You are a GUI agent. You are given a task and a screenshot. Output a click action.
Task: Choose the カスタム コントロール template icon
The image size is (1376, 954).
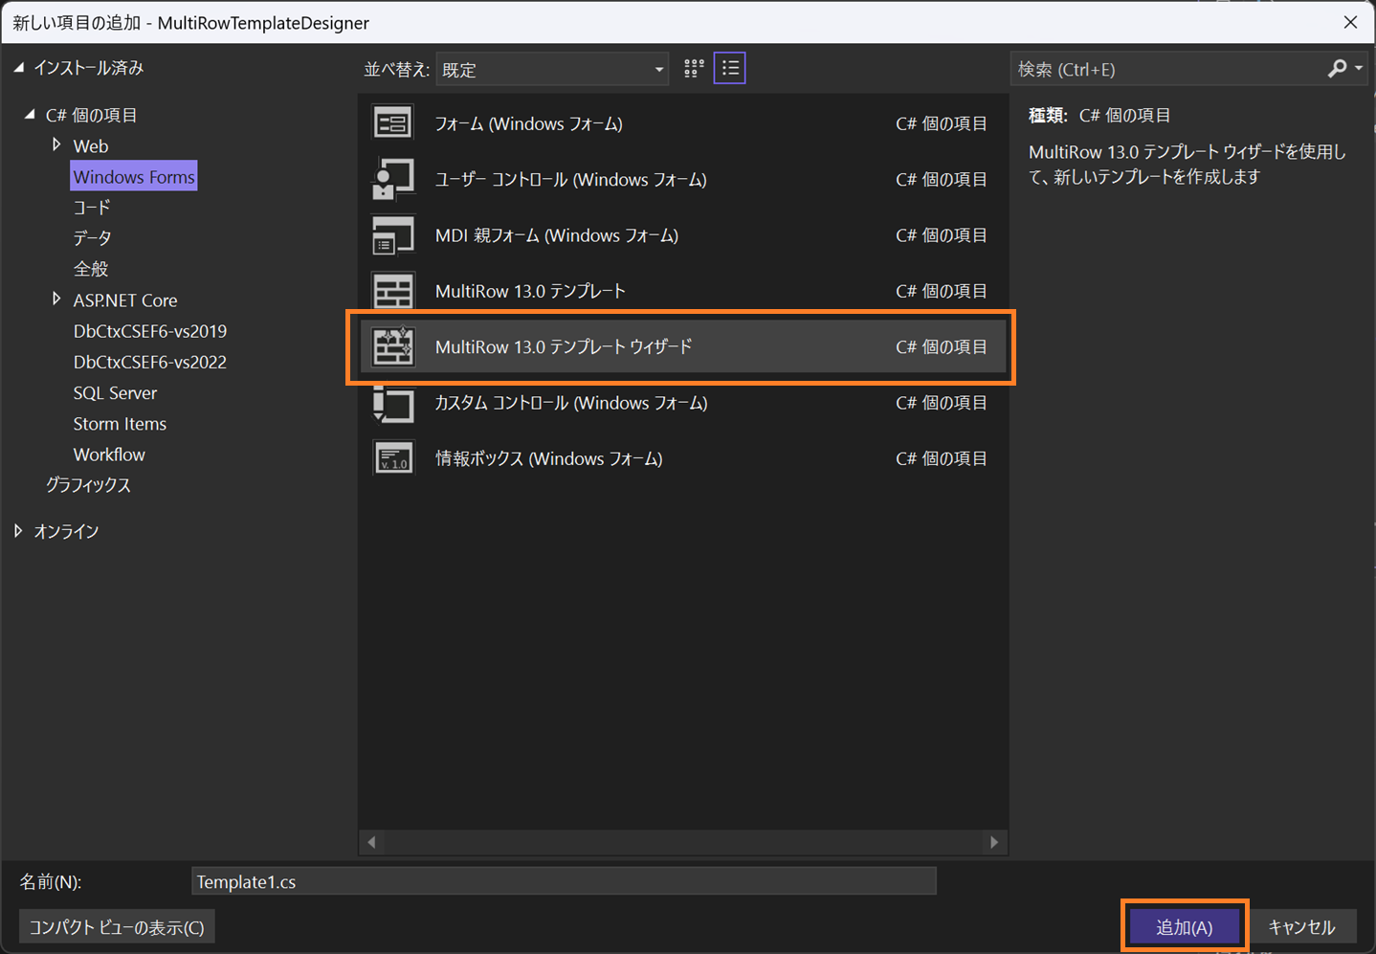pyautogui.click(x=392, y=403)
